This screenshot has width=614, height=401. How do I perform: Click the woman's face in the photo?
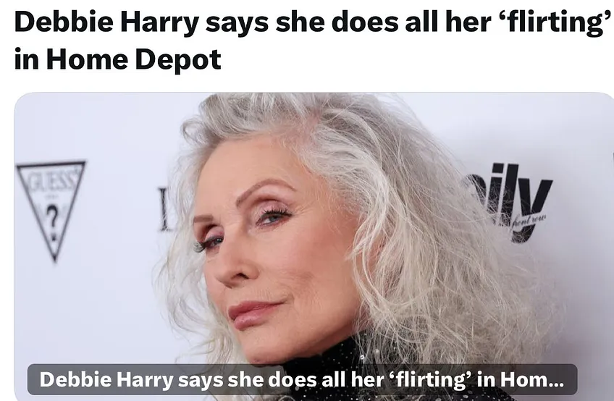[270, 250]
